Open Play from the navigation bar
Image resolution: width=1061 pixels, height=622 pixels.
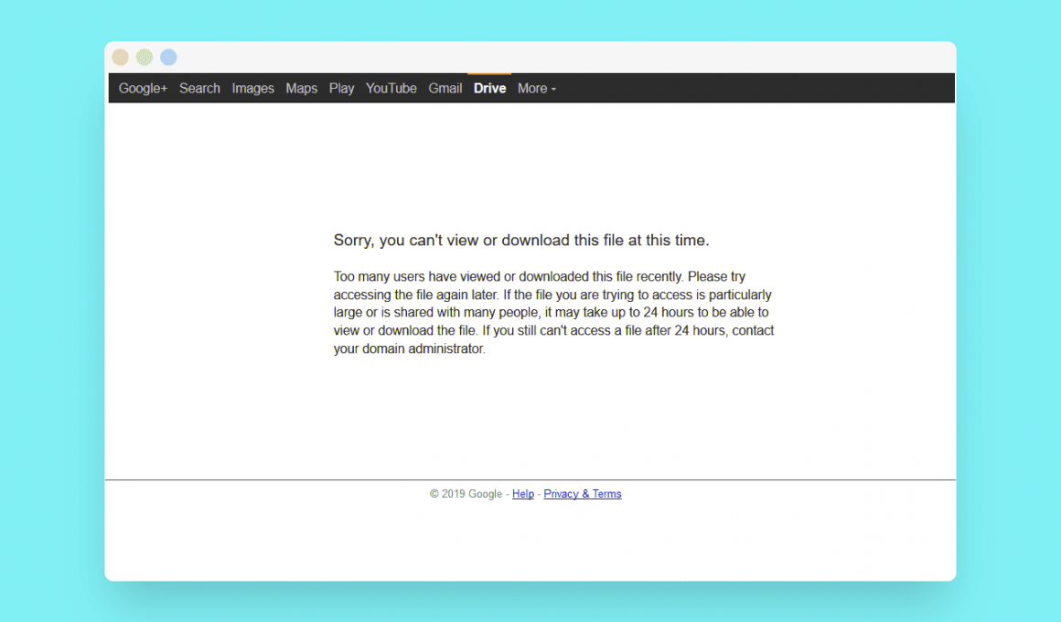(x=342, y=88)
